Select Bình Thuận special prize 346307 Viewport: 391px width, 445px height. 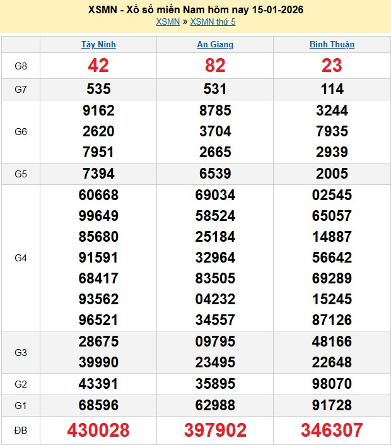point(332,430)
